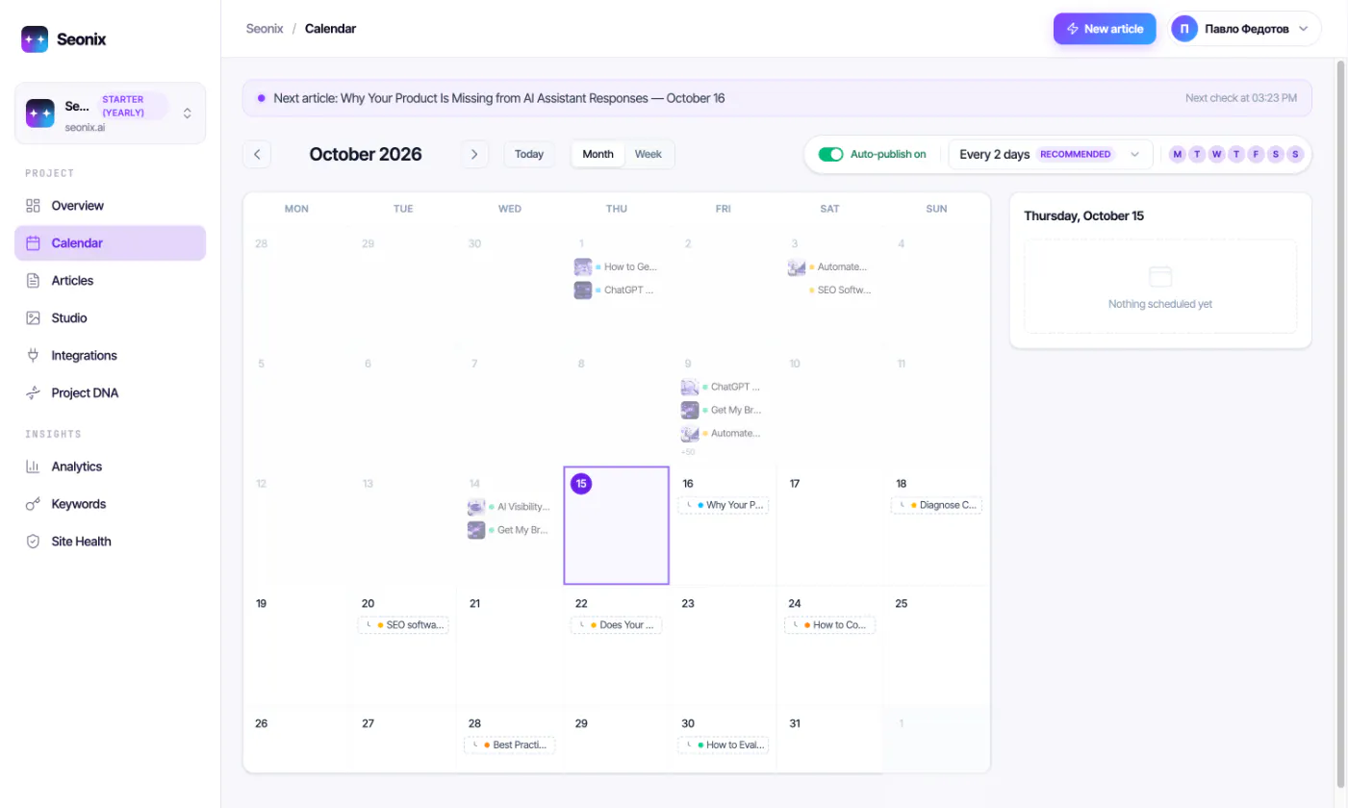
Task: Open the scheduled "Why Your P..." entry on October 16
Action: [724, 505]
